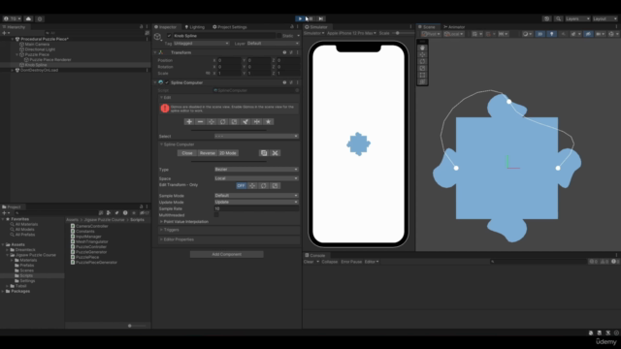Open the Apple iPhone 12 Pro Max device dropdown

[x=351, y=33]
